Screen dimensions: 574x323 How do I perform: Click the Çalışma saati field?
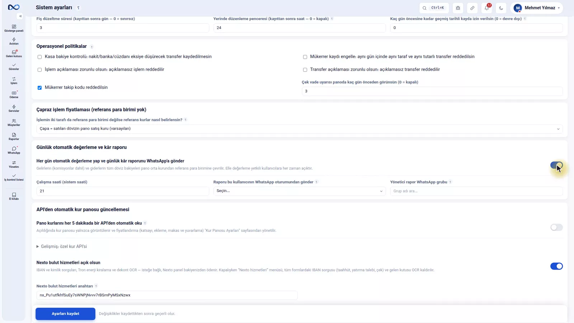point(123,191)
